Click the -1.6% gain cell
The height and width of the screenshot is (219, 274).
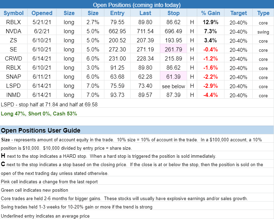pos(210,68)
